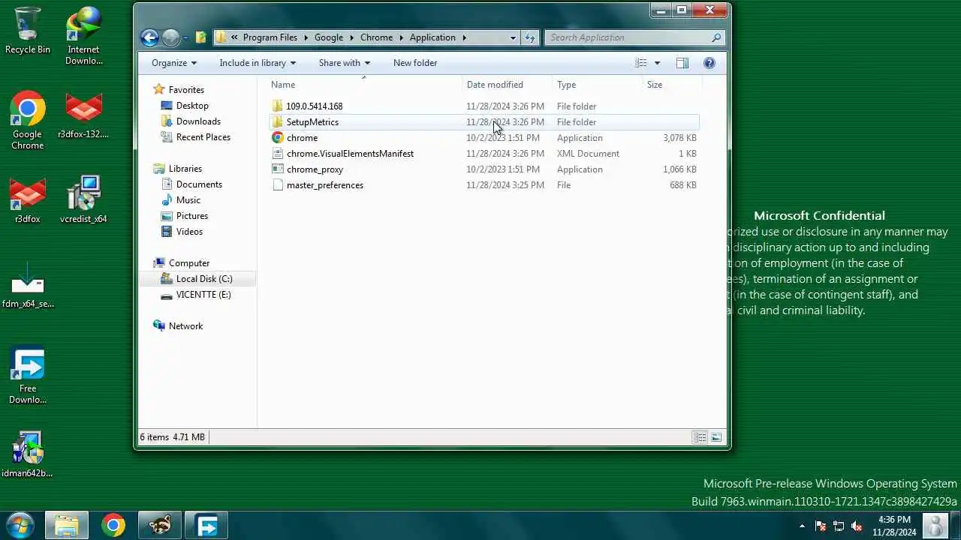Screen dimensions: 961x540
Task: Open the Share with menu
Action: coord(344,63)
